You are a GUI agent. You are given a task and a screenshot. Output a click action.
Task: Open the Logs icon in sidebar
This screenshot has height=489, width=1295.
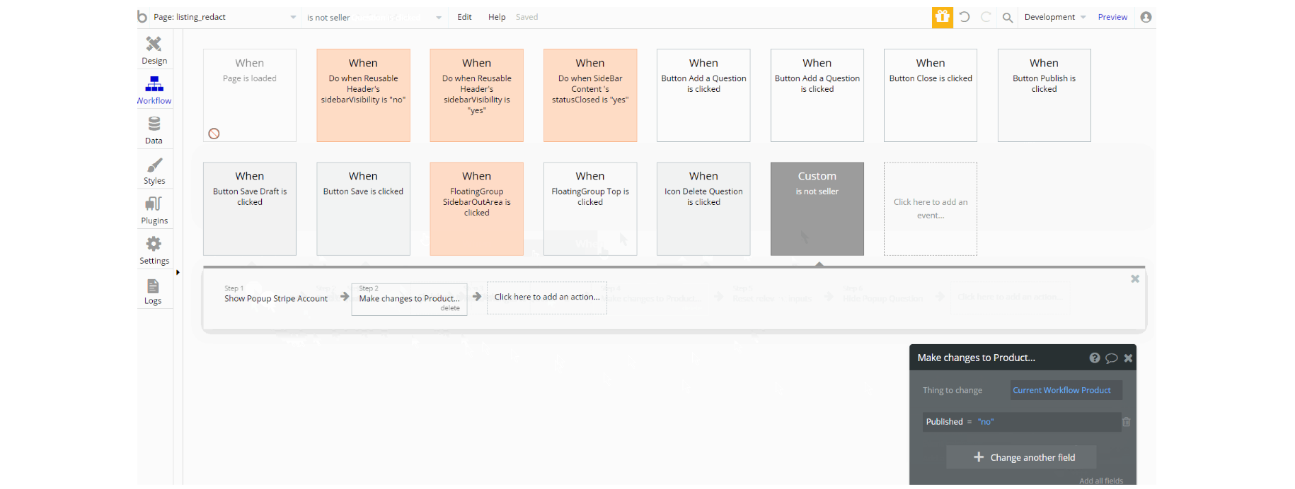coord(153,286)
